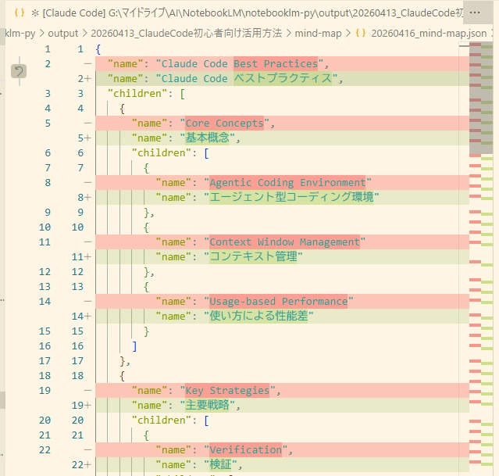Screen dimensions: 499x476
Task: Click the diff overview ruler scrollbar
Action: tap(481, 259)
